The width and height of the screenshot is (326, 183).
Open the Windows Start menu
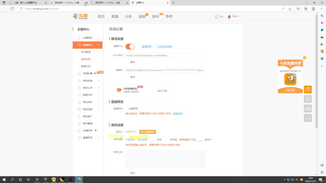coord(4,180)
